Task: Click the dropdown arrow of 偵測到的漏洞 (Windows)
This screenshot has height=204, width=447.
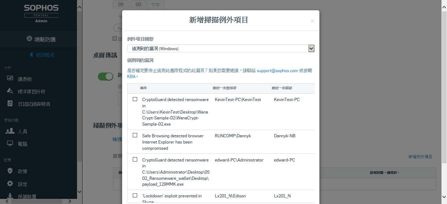Action: [311, 48]
